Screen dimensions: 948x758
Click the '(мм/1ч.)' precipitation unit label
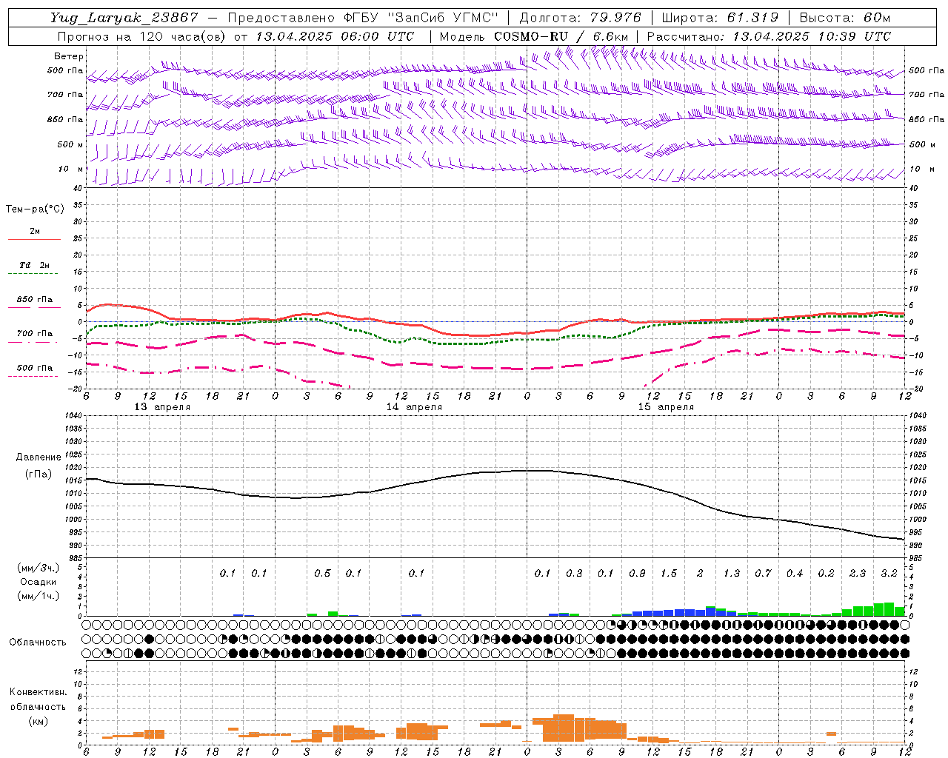point(37,596)
